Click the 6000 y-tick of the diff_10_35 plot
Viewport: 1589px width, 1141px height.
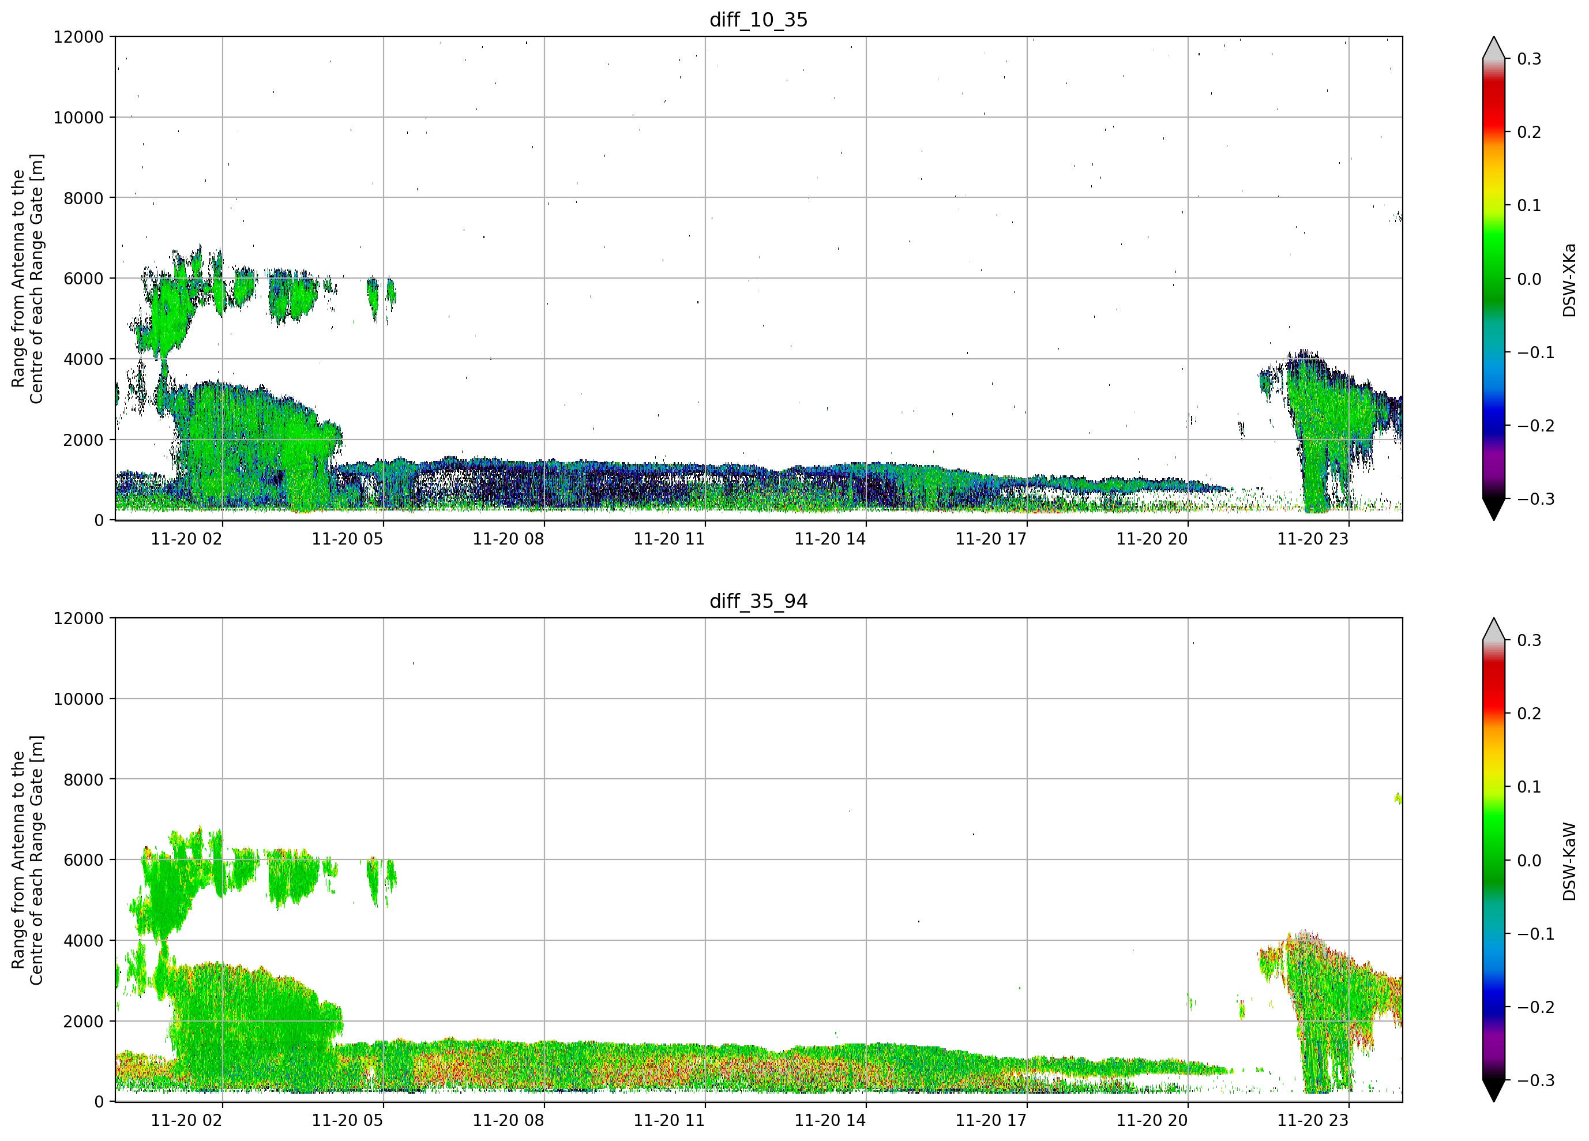[84, 279]
